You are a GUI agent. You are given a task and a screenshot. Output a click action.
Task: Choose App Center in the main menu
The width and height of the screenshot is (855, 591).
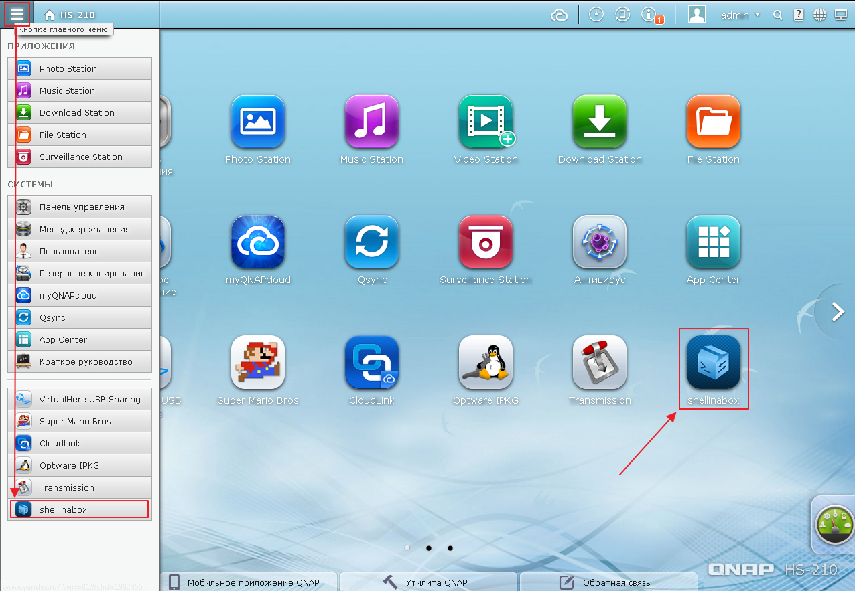(80, 339)
